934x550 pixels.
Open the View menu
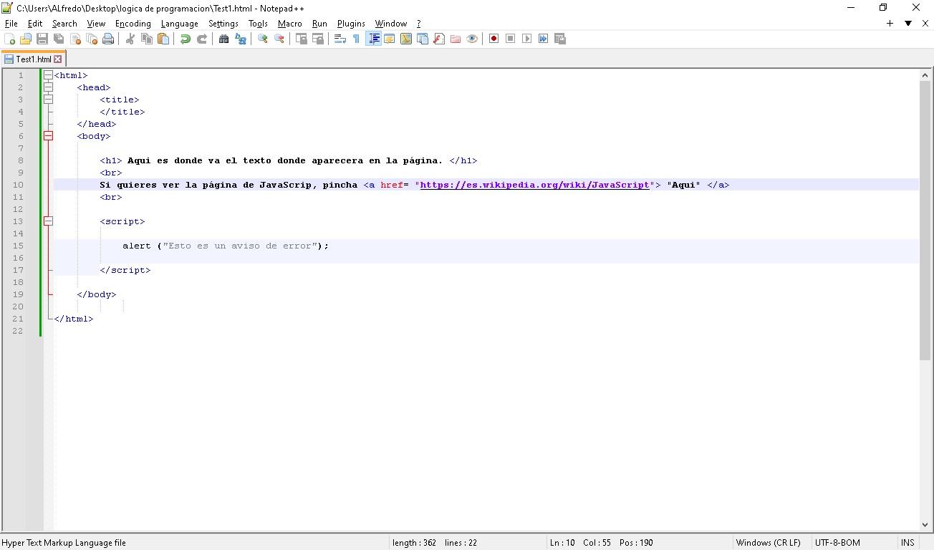(96, 24)
